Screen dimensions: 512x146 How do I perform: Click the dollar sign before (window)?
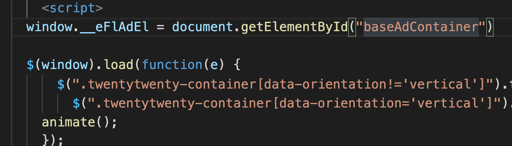point(30,65)
